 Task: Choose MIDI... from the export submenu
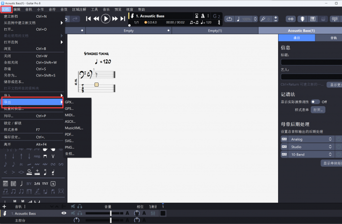point(70,115)
